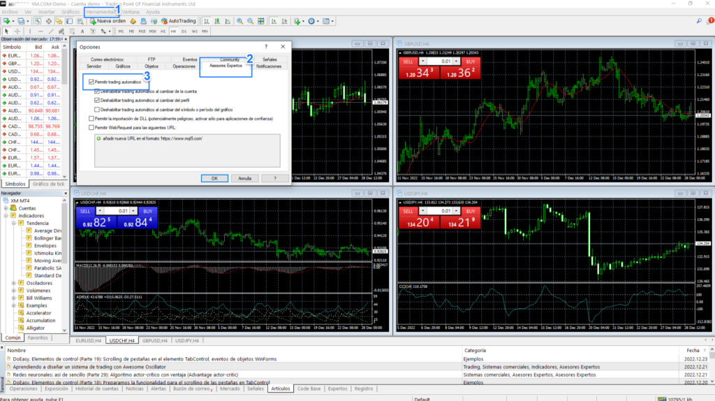Select the arrow cursor tool

pyautogui.click(x=6, y=31)
